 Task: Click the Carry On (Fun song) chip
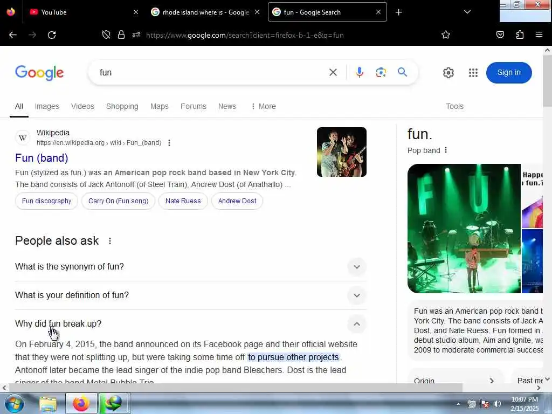pos(118,201)
